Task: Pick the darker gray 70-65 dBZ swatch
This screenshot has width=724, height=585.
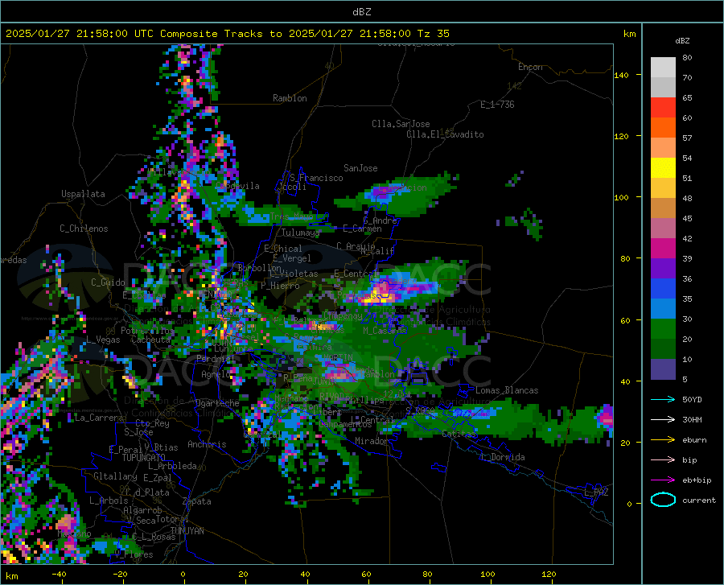Action: [x=663, y=88]
